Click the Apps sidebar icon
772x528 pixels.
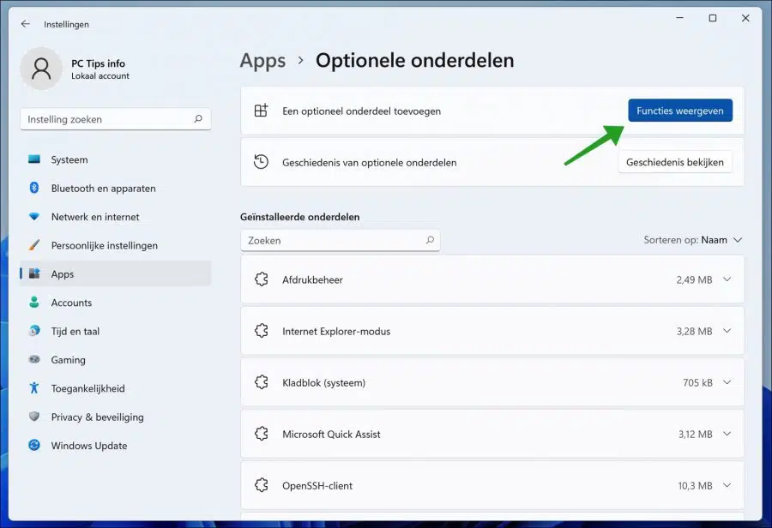(x=34, y=273)
